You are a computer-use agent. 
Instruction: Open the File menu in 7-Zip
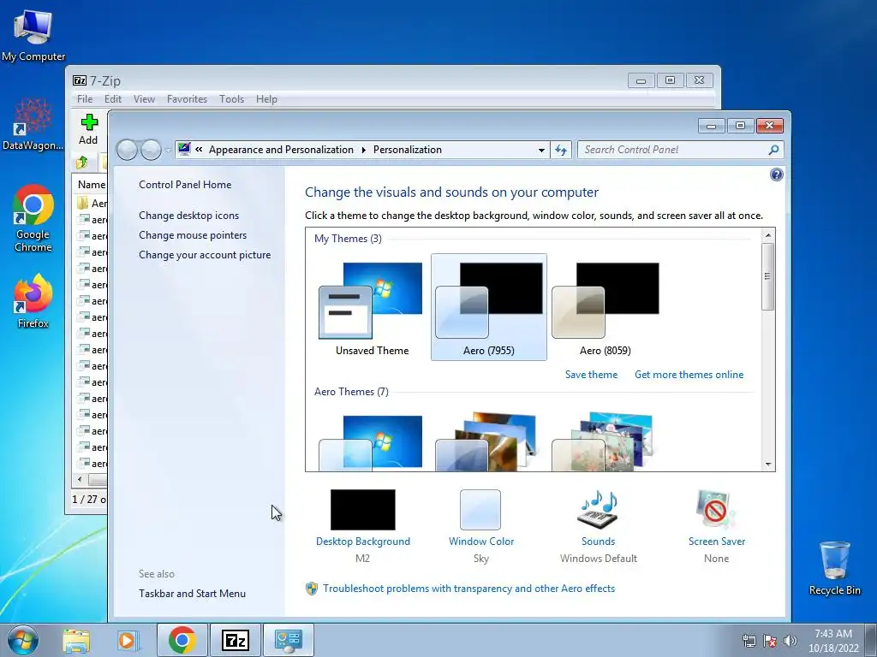[x=85, y=99]
